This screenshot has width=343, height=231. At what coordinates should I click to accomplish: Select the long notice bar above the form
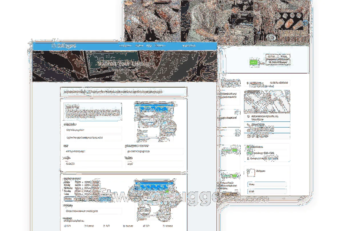(123, 92)
